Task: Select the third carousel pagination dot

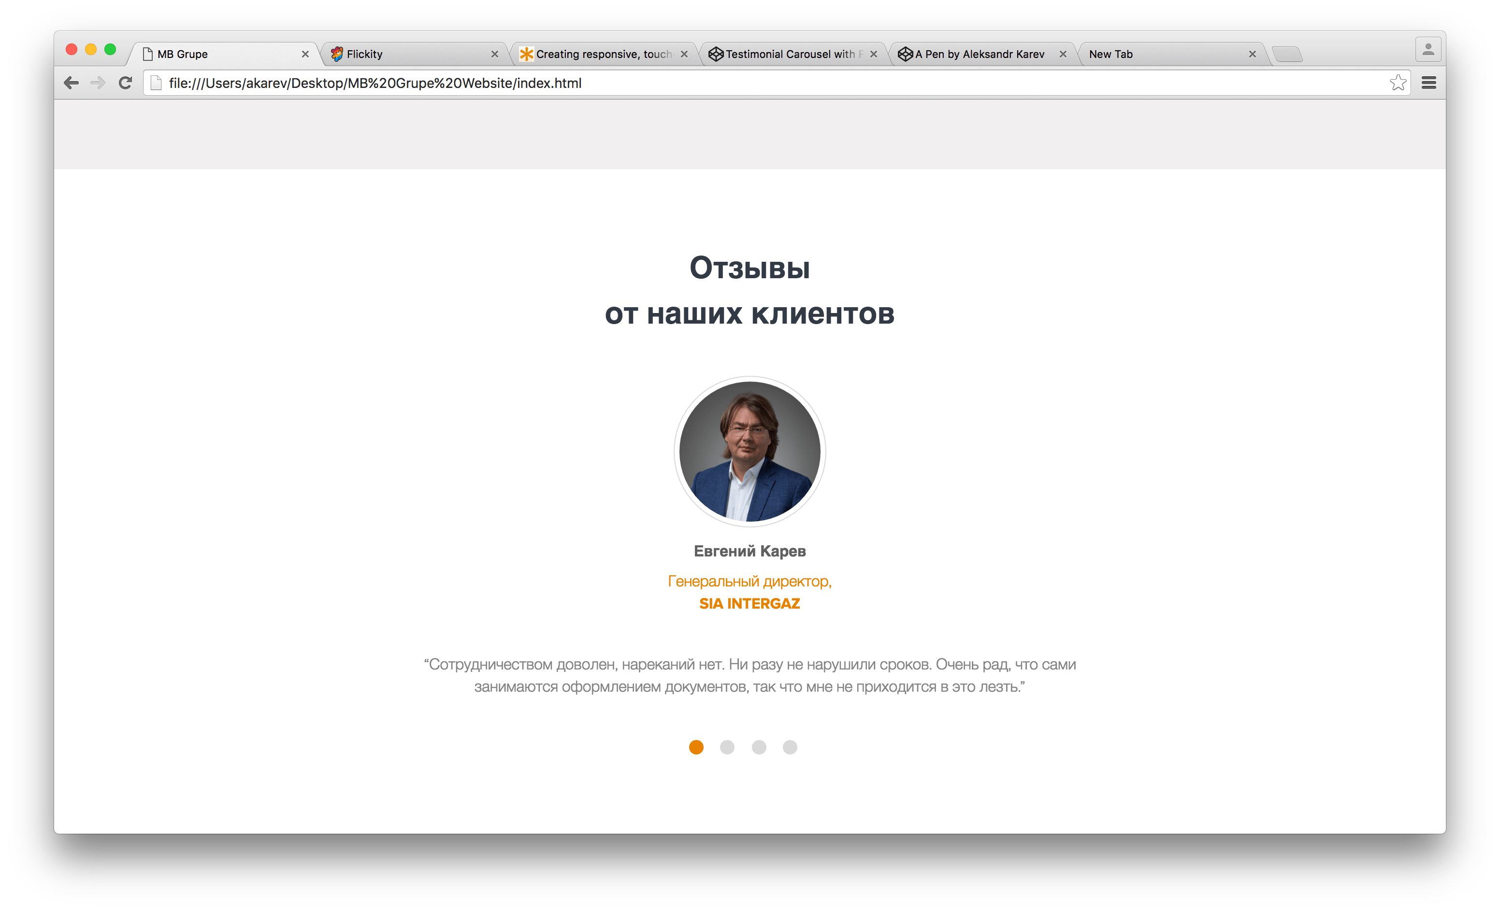Action: [x=759, y=747]
